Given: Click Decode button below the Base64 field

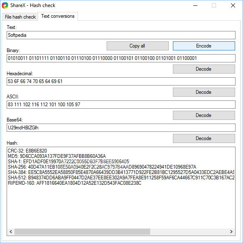Looking at the screenshot, I should point(204,138).
